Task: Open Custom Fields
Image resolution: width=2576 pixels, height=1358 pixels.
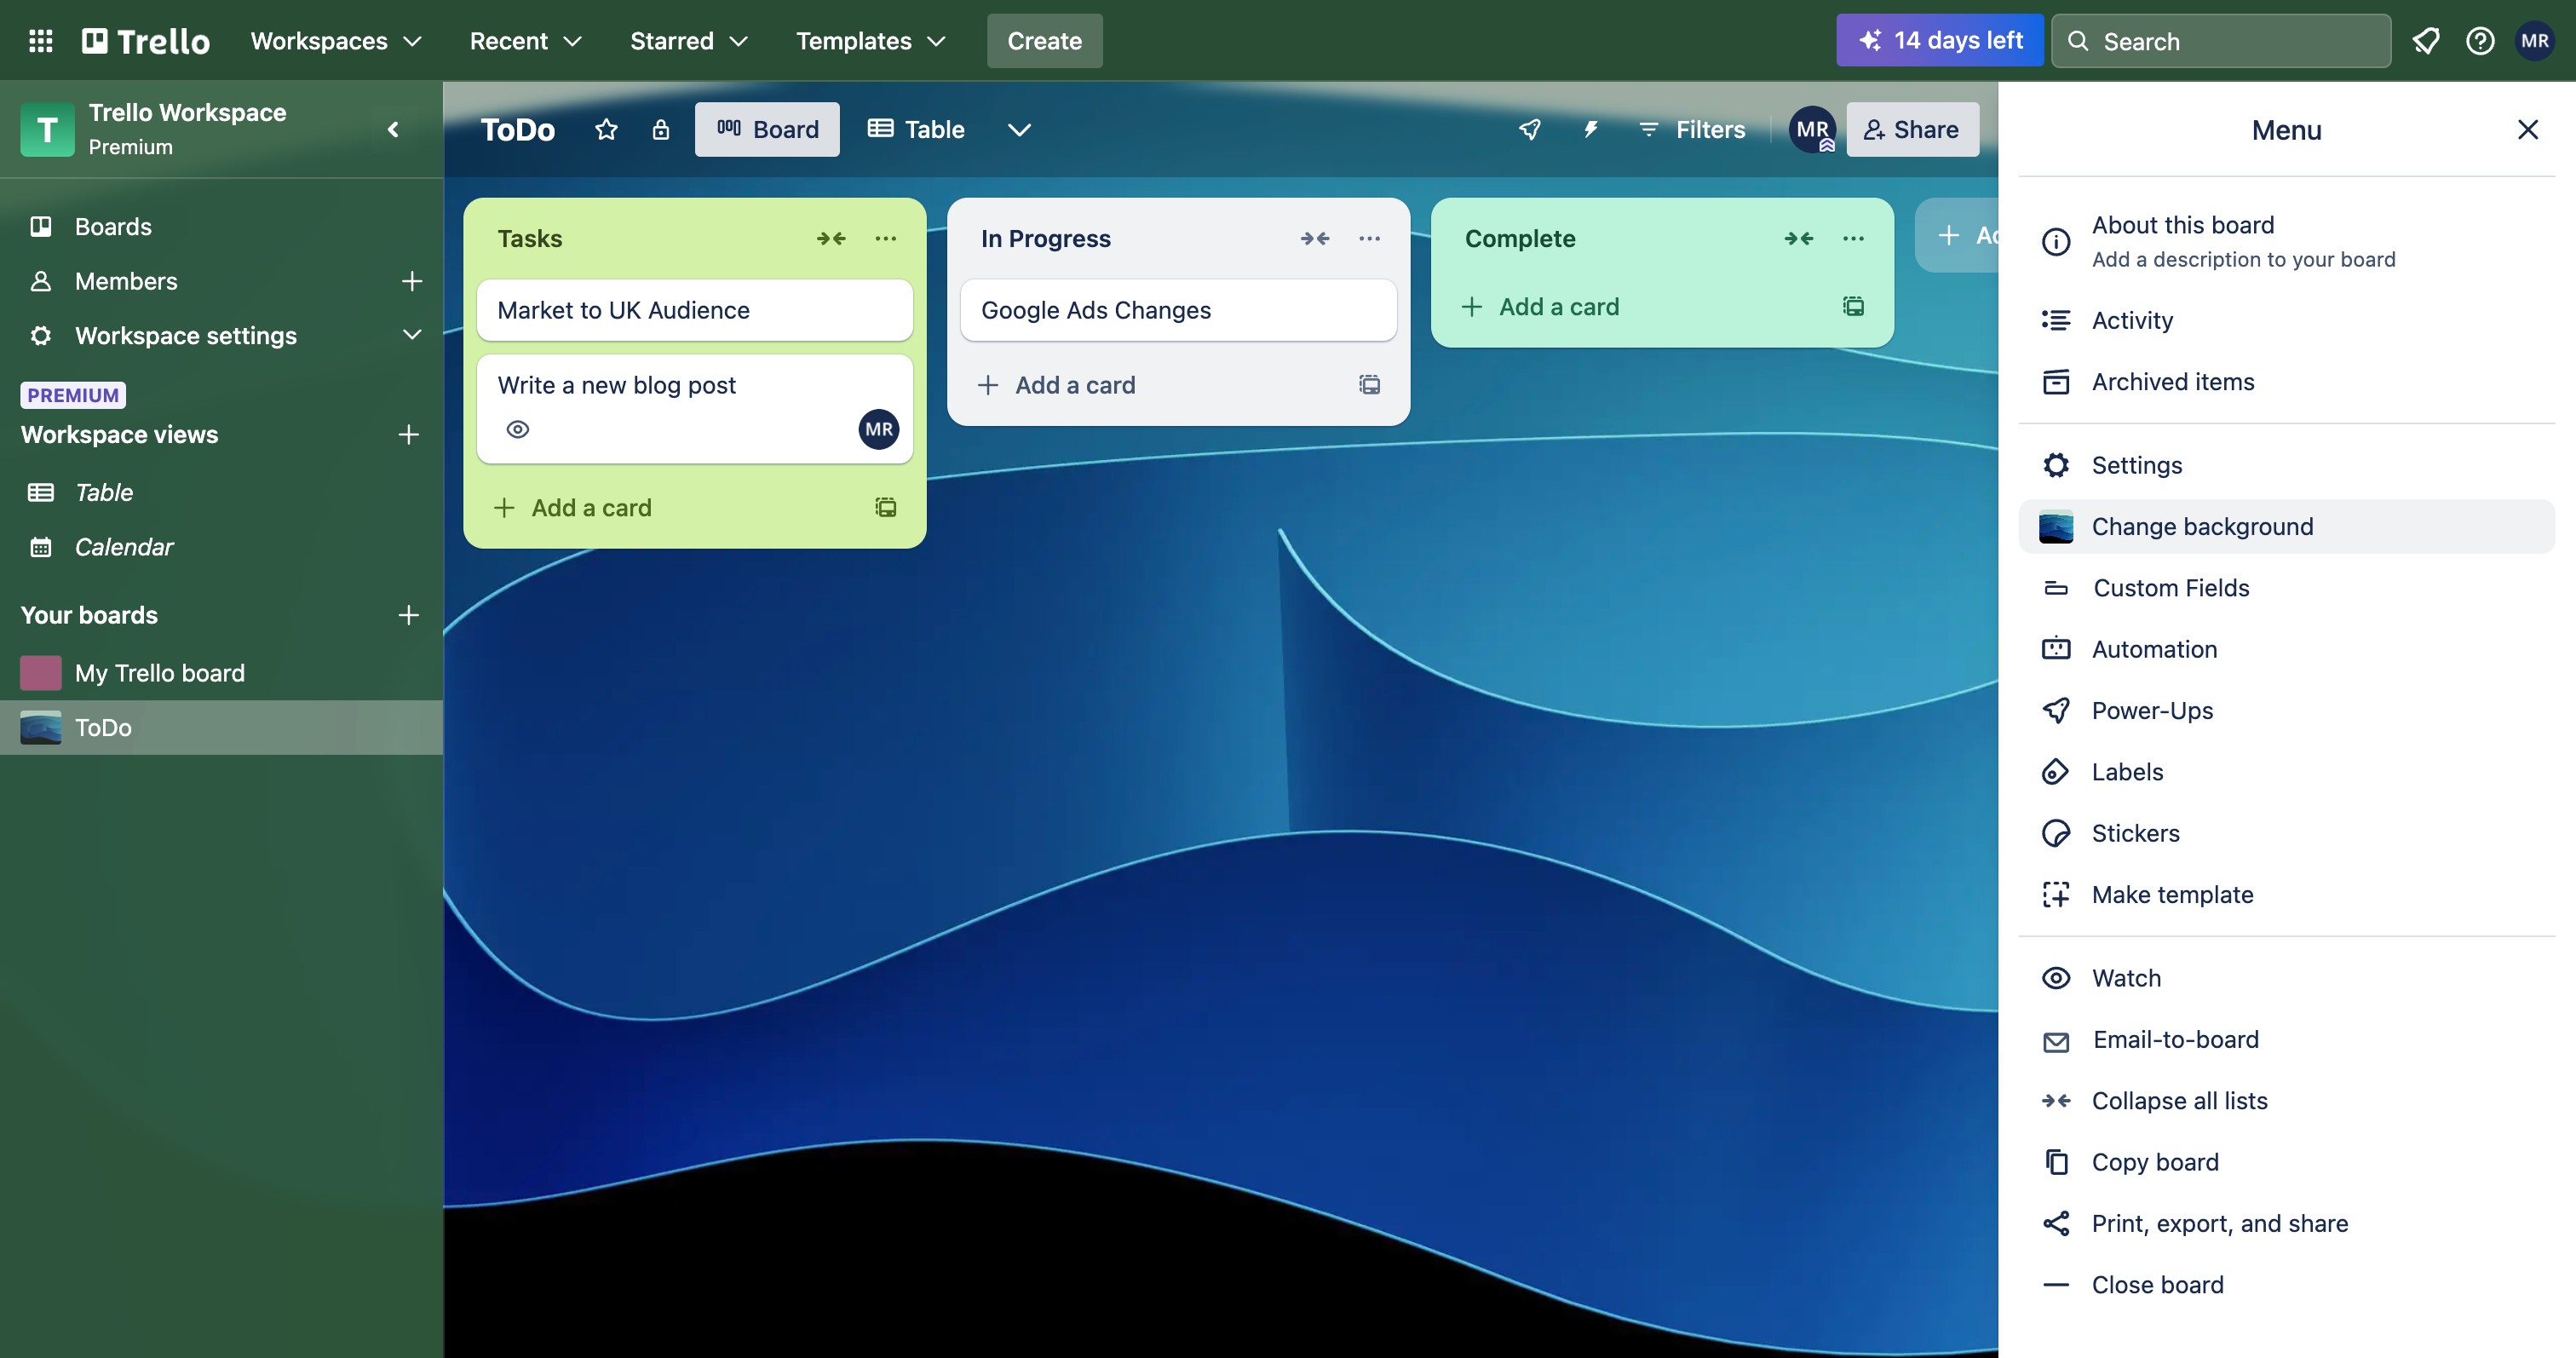Action: 2286,587
